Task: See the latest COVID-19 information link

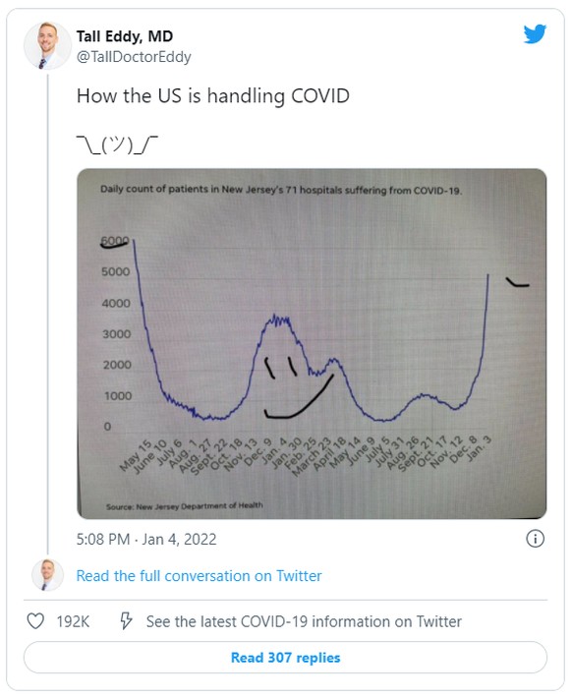Action: (x=304, y=621)
